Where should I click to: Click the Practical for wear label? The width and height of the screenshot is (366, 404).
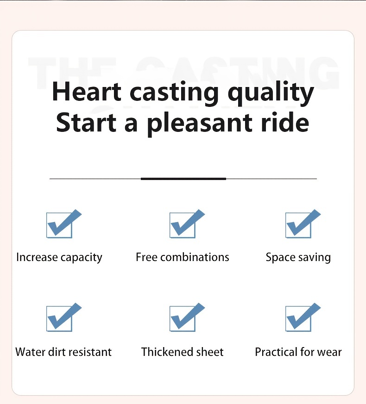298,352
